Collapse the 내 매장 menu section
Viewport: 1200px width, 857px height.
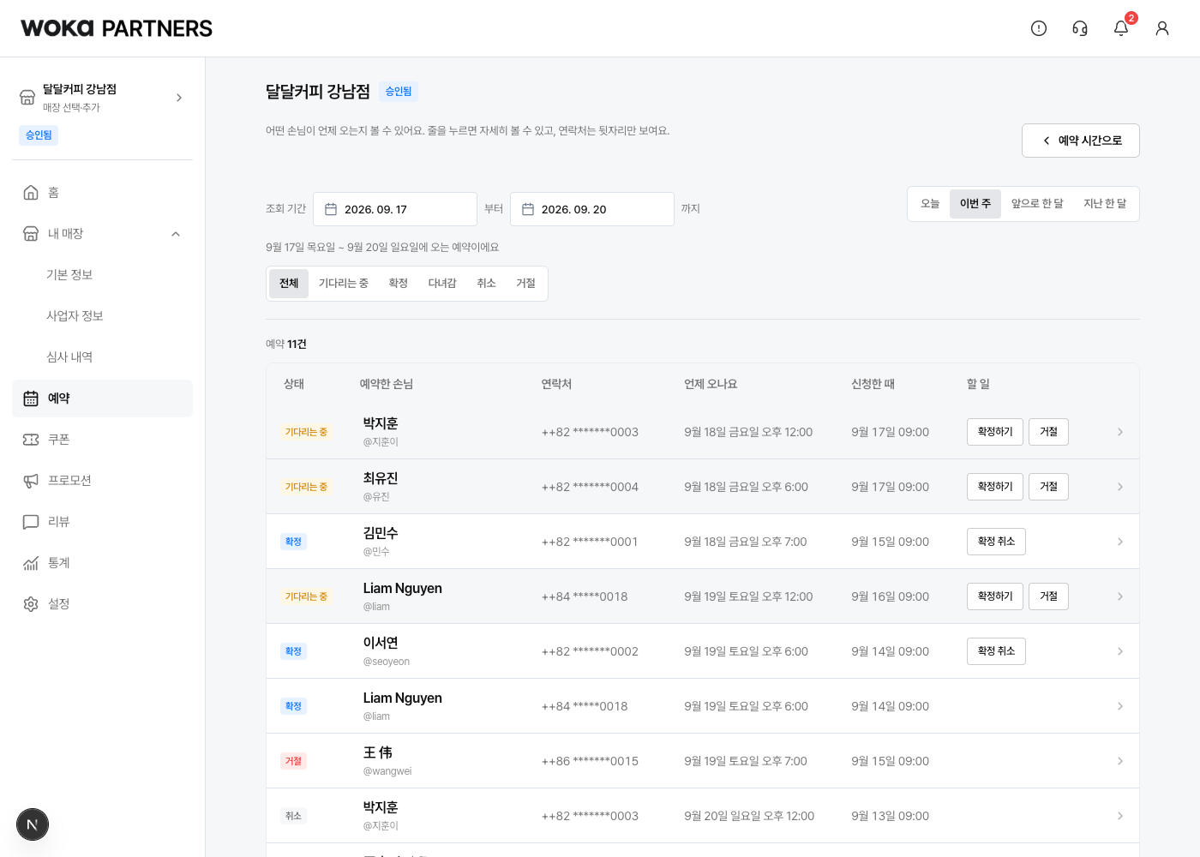tap(176, 234)
